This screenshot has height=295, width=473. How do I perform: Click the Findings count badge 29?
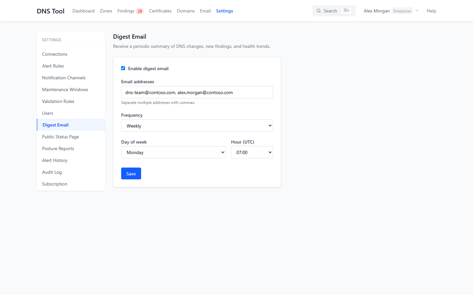(140, 11)
